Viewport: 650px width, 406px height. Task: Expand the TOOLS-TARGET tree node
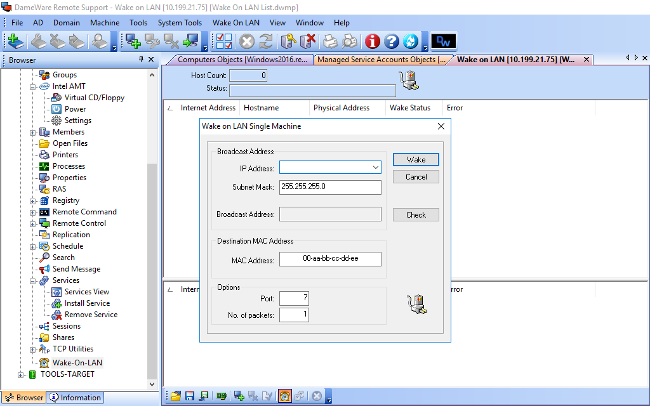pos(21,375)
